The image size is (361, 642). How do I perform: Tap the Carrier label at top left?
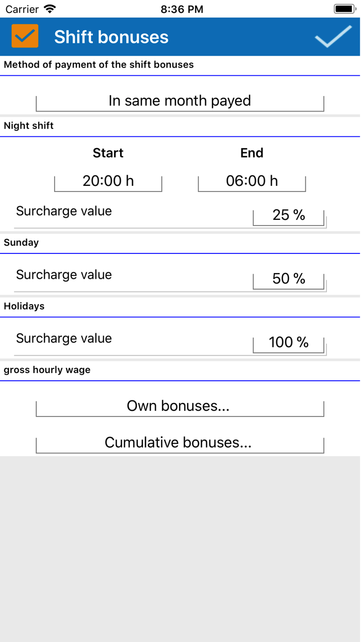click(x=20, y=8)
